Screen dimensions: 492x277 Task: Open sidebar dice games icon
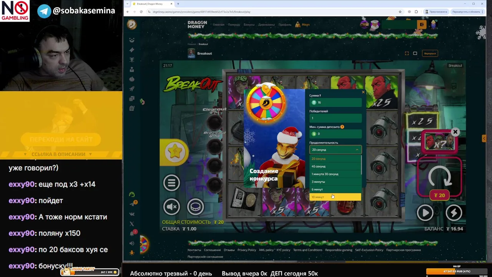[x=132, y=99]
